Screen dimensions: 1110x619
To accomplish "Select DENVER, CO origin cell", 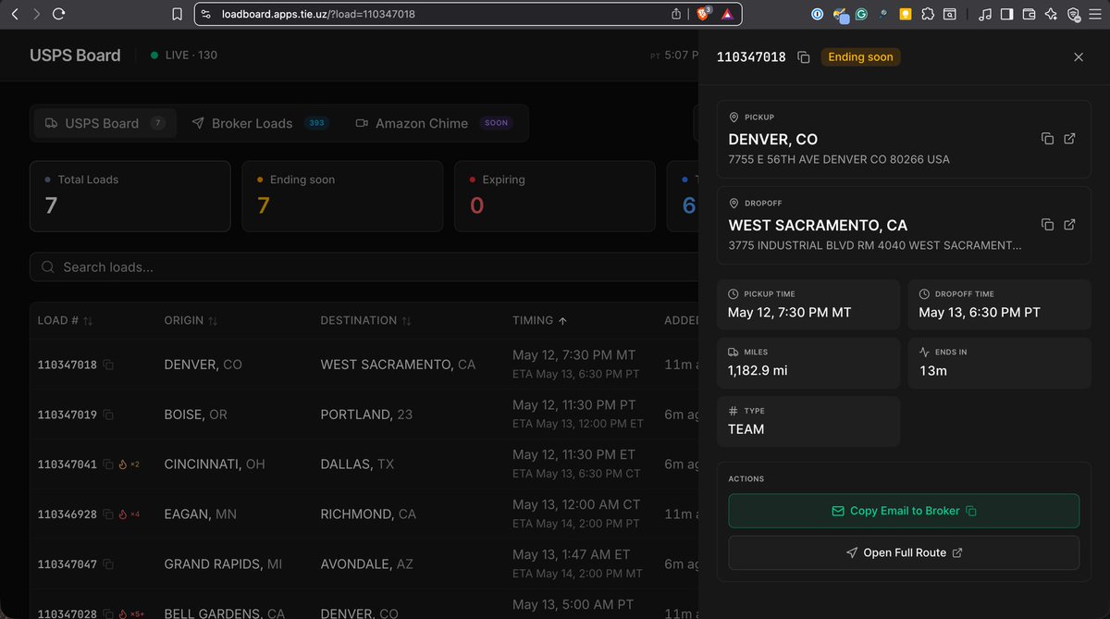I will [x=203, y=365].
